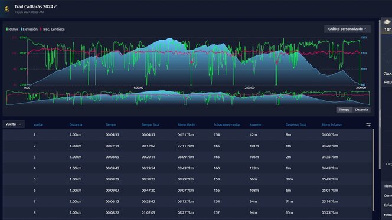Sort by Pulsaciones medias column header

[227, 124]
